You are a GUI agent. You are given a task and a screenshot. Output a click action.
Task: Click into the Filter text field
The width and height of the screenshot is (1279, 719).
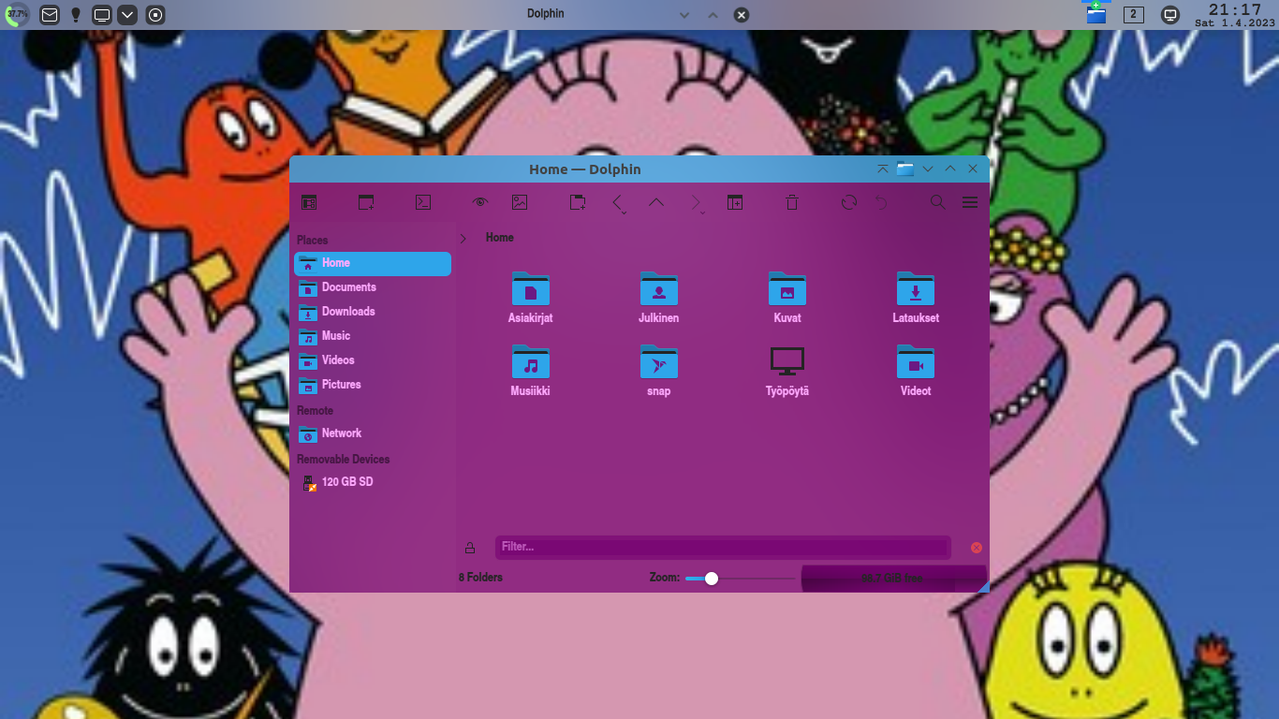coord(723,547)
